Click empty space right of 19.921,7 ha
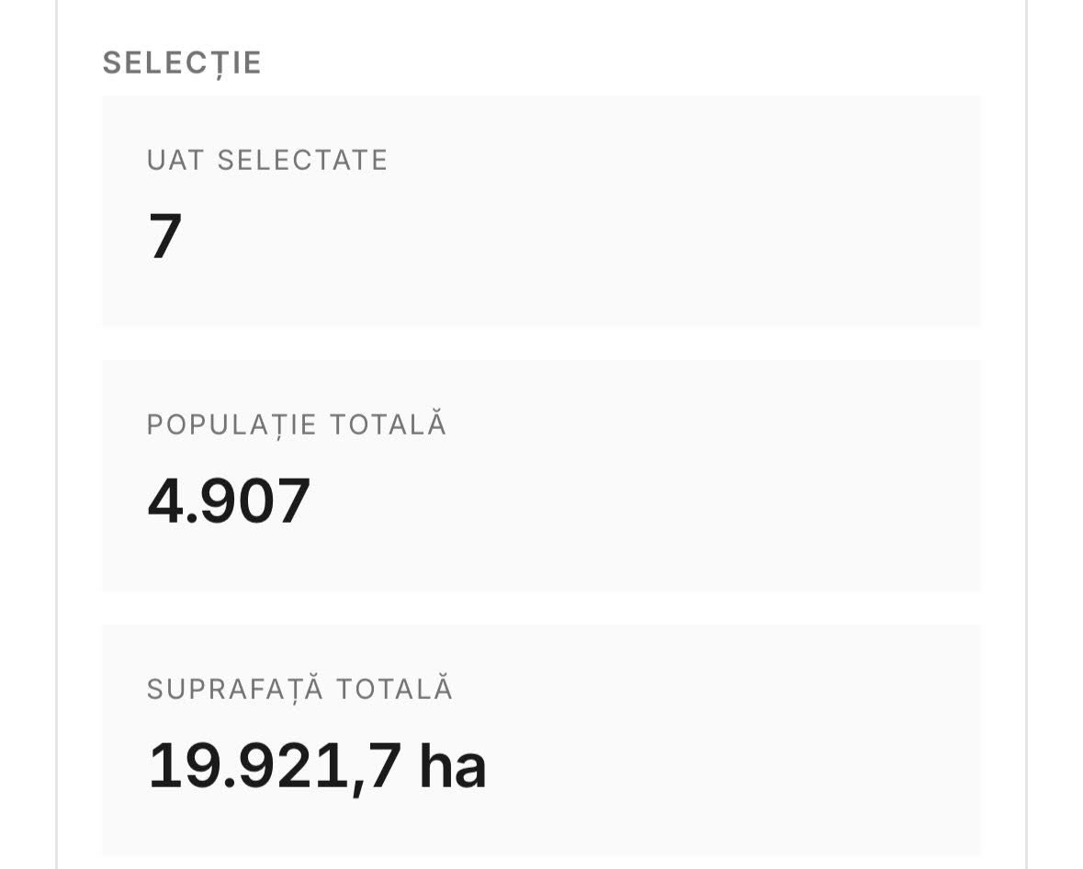 pos(735,766)
